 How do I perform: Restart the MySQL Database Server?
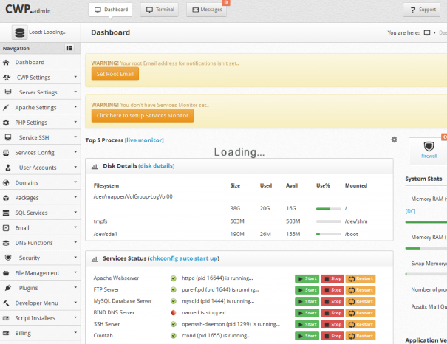click(361, 302)
